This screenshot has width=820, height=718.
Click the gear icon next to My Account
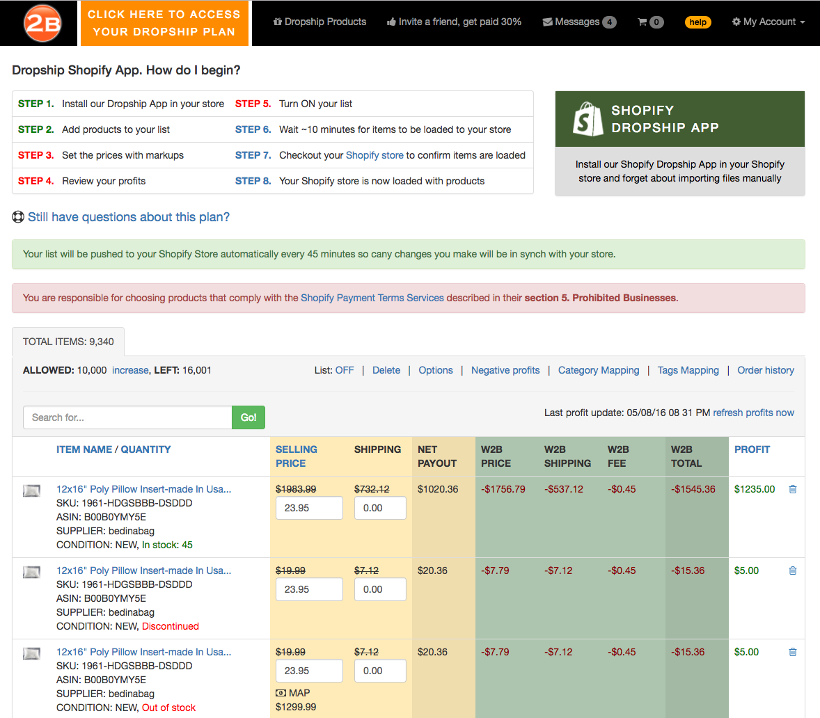coord(736,22)
